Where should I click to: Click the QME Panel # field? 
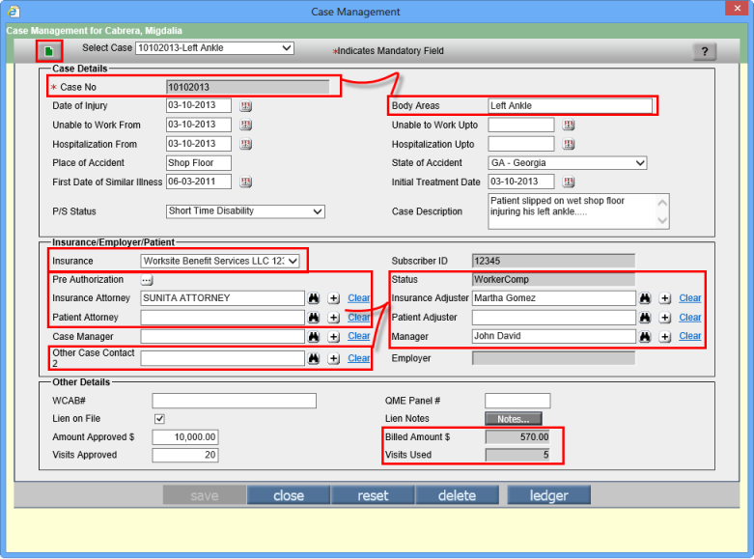click(x=517, y=401)
